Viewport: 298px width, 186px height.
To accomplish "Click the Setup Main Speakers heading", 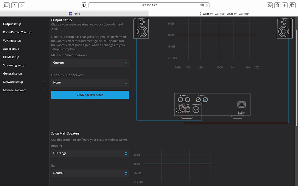I will [65, 134].
